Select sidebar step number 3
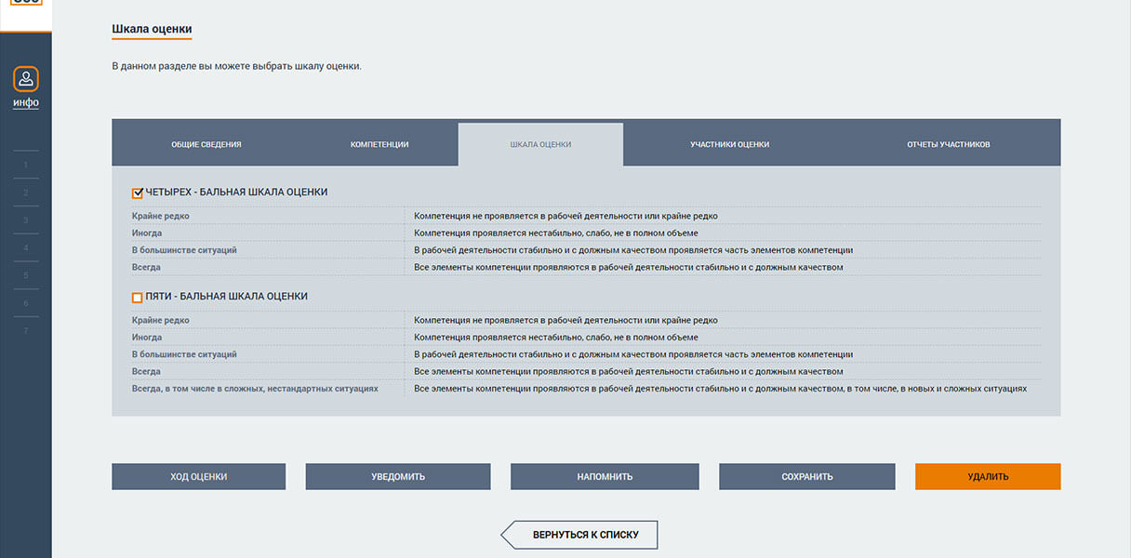The image size is (1131, 558). (26, 220)
